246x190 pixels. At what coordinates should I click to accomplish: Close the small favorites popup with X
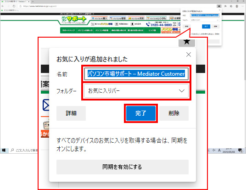219,10
